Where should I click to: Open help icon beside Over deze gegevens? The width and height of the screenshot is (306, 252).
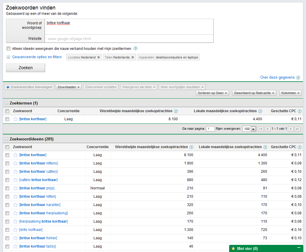click(x=298, y=77)
